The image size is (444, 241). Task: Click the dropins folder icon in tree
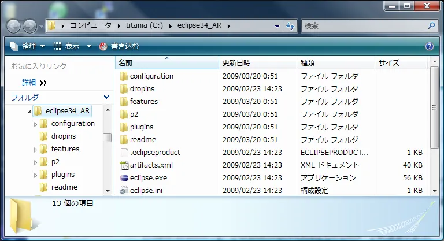pos(43,136)
